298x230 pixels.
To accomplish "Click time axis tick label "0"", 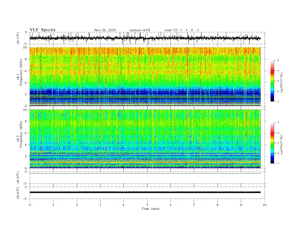I will pyautogui.click(x=30, y=205).
